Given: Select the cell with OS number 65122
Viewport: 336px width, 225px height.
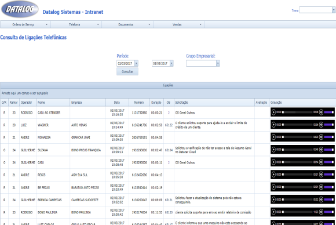Looking at the screenshot, I should [x=169, y=125].
